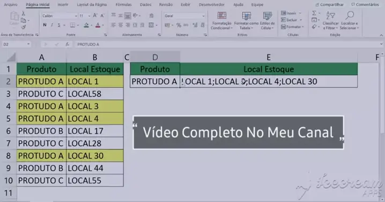Toggle underline (S) formatting
This screenshot has height=202, width=385.
point(59,25)
